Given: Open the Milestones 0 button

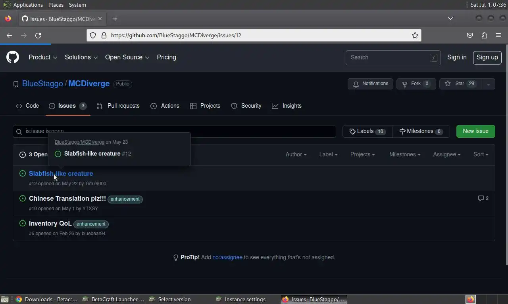Looking at the screenshot, I should tap(421, 131).
